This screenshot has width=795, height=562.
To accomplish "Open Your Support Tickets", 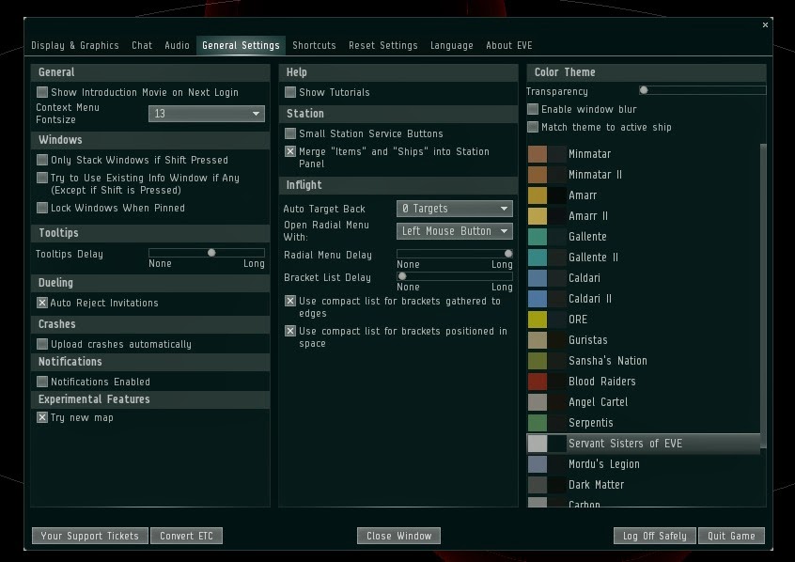I will [89, 536].
